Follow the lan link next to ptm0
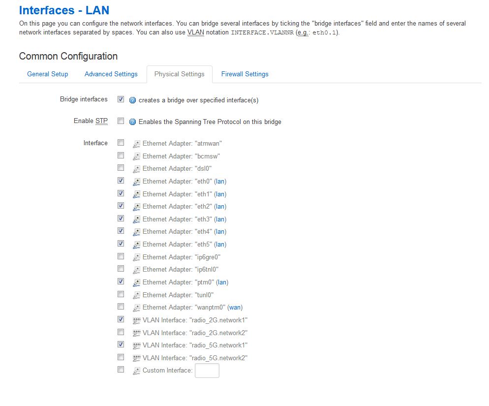 pos(222,282)
